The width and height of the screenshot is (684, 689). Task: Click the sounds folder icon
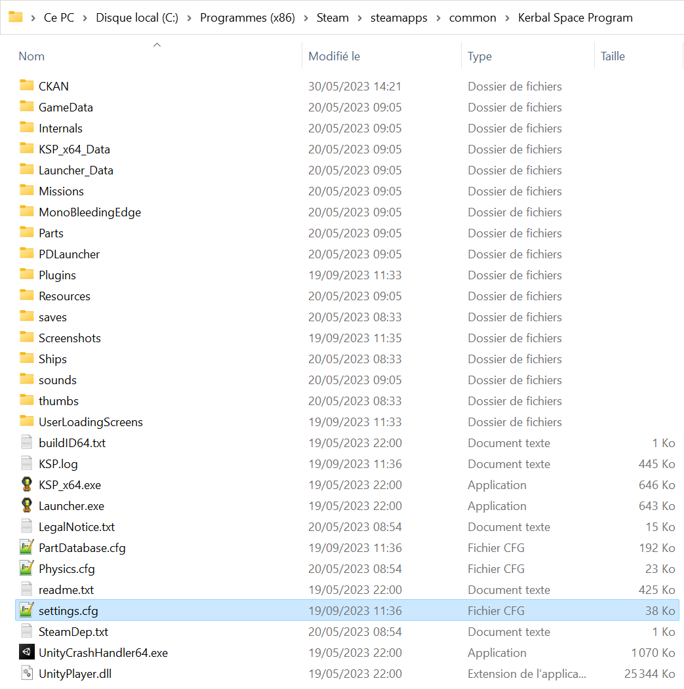click(26, 379)
